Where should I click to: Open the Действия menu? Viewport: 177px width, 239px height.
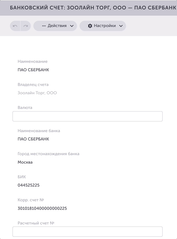click(55, 26)
